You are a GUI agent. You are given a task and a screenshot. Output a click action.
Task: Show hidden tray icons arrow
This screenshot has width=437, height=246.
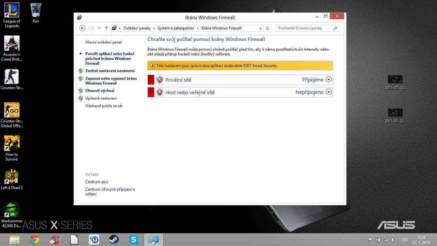[362, 240]
